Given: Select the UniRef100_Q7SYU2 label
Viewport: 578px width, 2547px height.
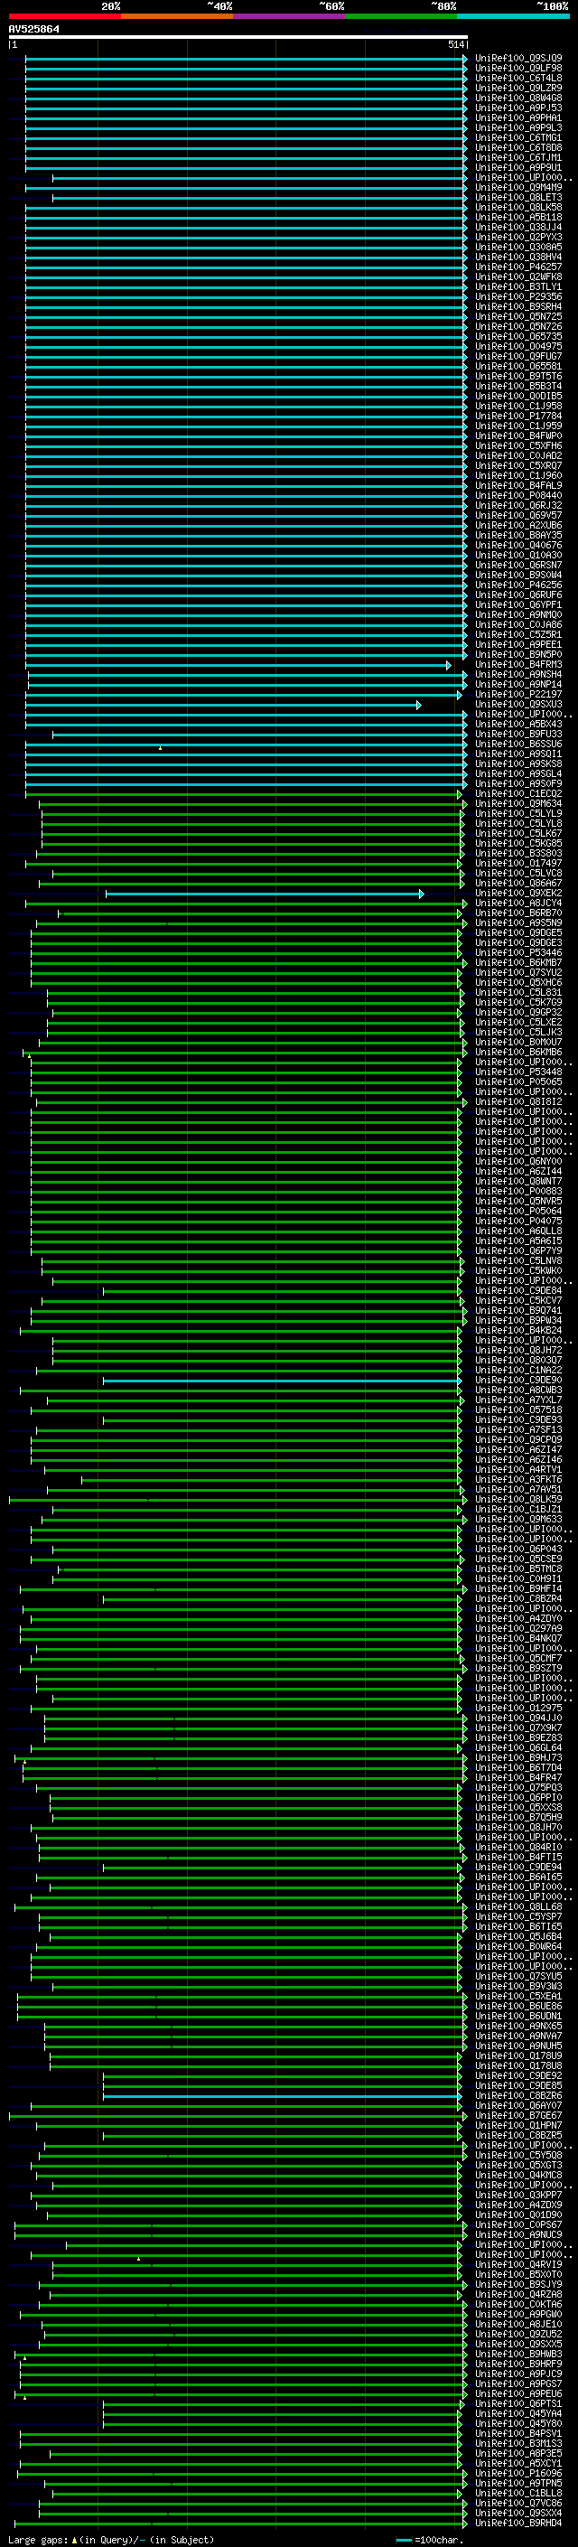Looking at the screenshot, I should click(x=518, y=973).
